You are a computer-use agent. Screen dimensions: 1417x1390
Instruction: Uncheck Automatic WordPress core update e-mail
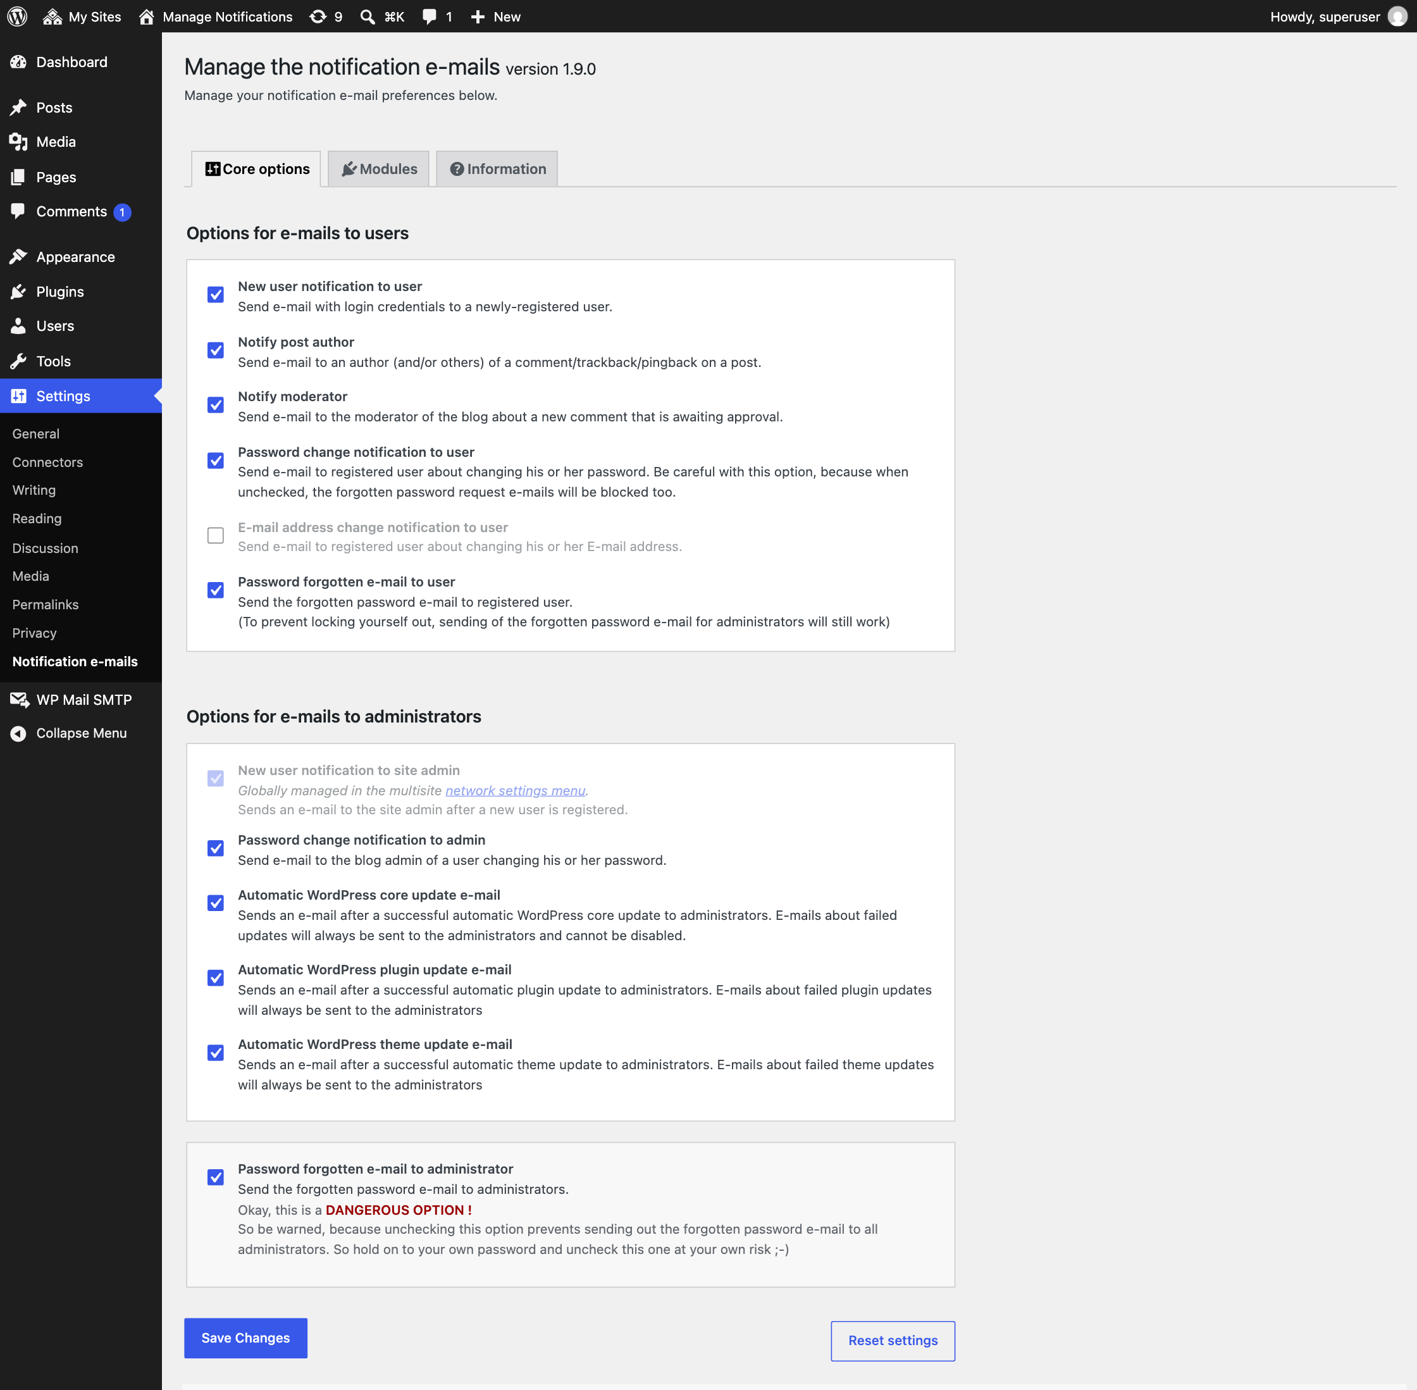[x=215, y=903]
